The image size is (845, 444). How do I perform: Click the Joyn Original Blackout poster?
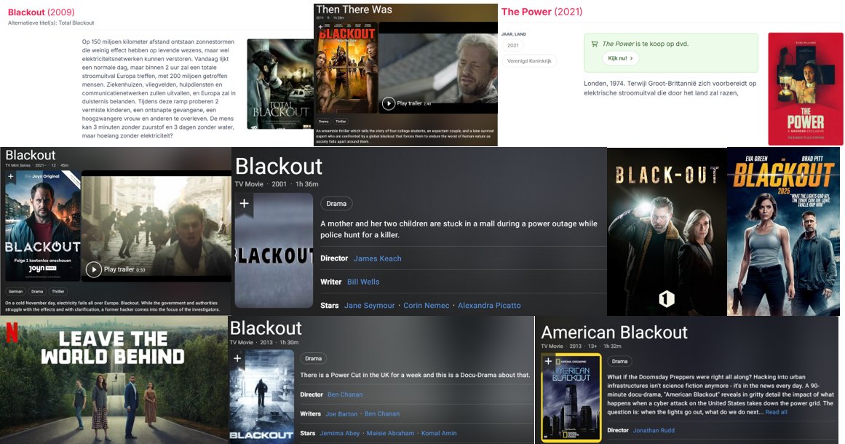click(x=42, y=226)
